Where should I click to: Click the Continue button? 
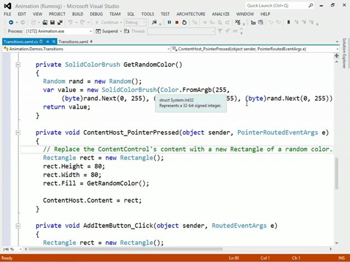107,22
